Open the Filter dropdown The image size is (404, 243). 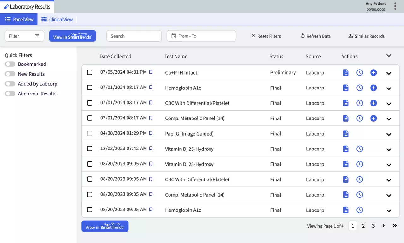[x=24, y=36]
